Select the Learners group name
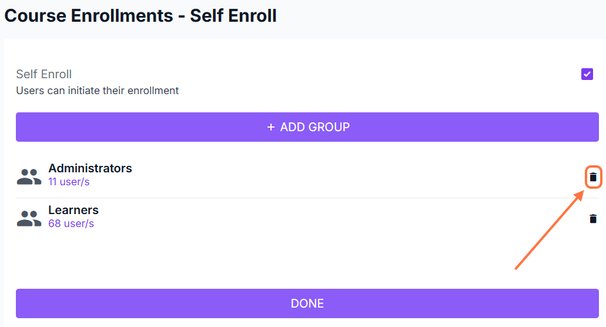 click(73, 210)
